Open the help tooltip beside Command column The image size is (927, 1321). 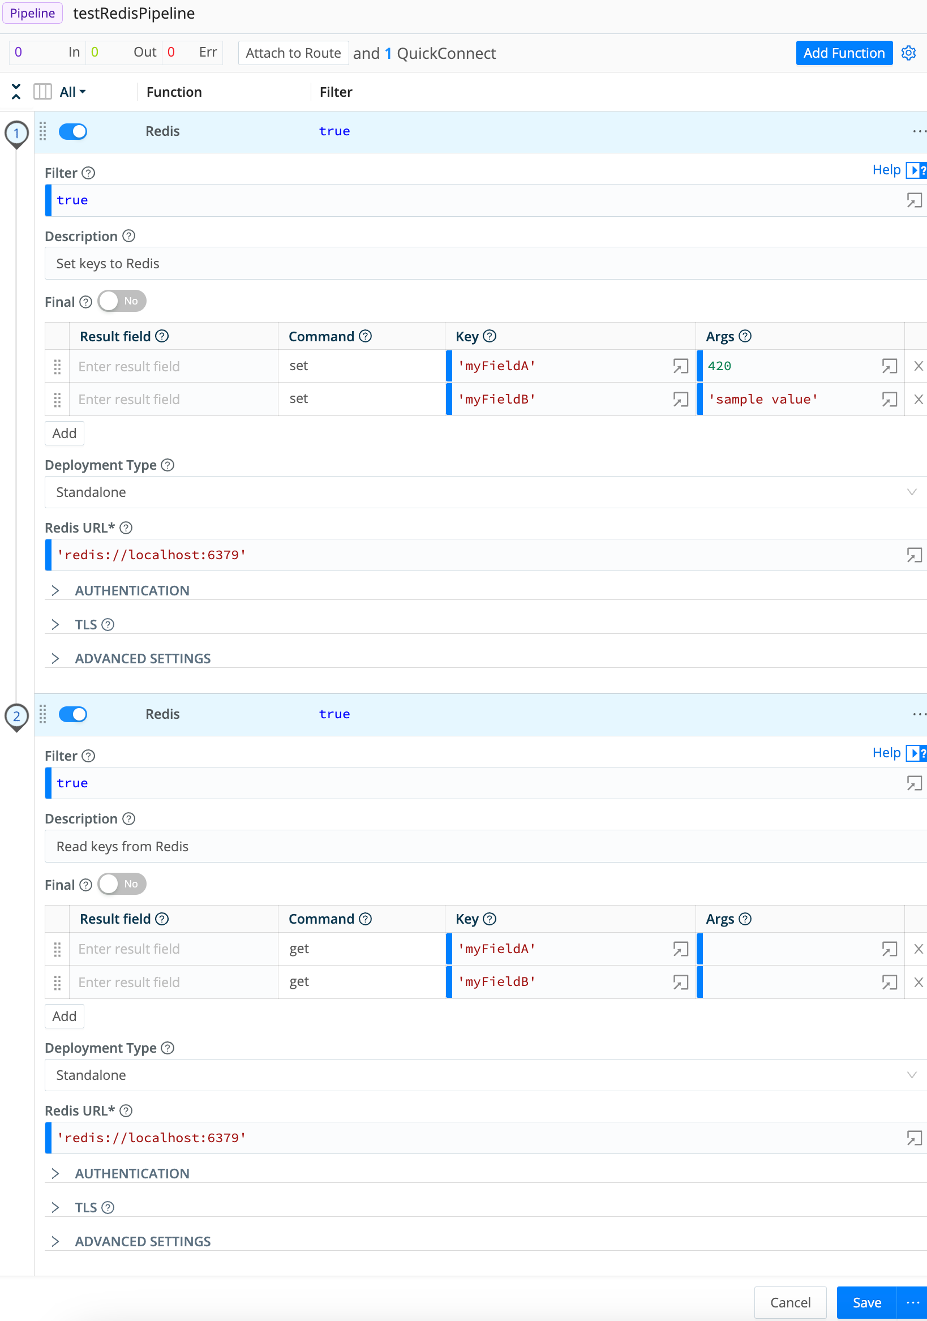(365, 336)
